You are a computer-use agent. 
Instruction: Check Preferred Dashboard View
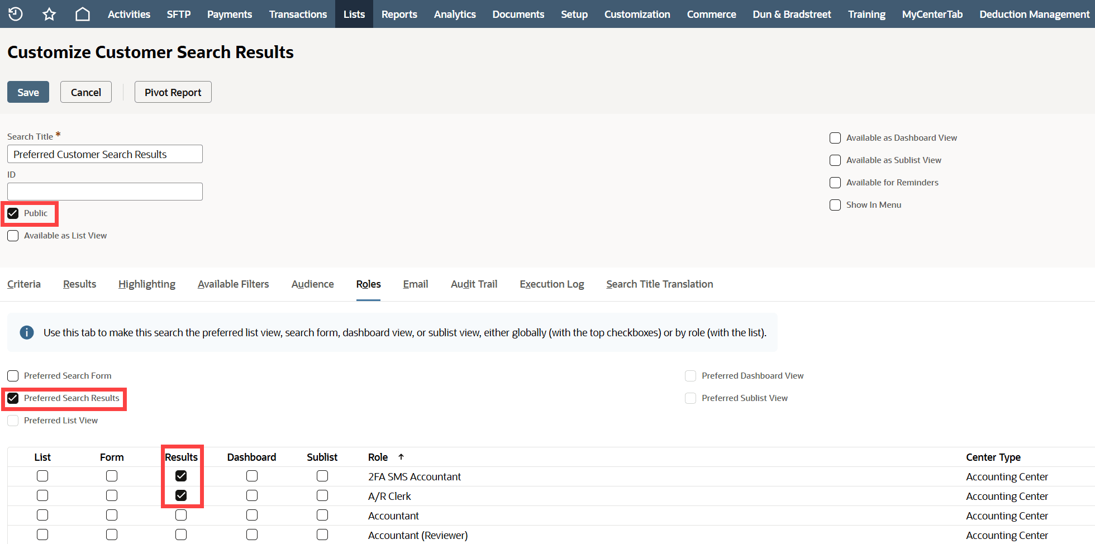tap(691, 376)
